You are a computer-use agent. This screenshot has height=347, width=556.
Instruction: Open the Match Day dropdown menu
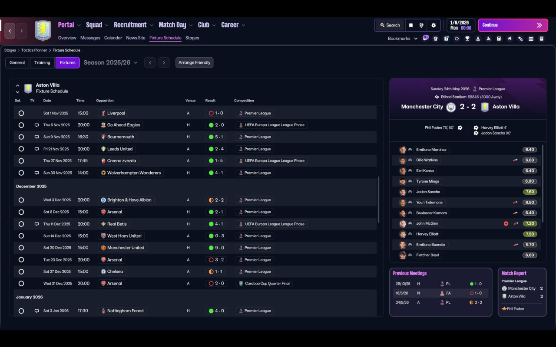175,25
